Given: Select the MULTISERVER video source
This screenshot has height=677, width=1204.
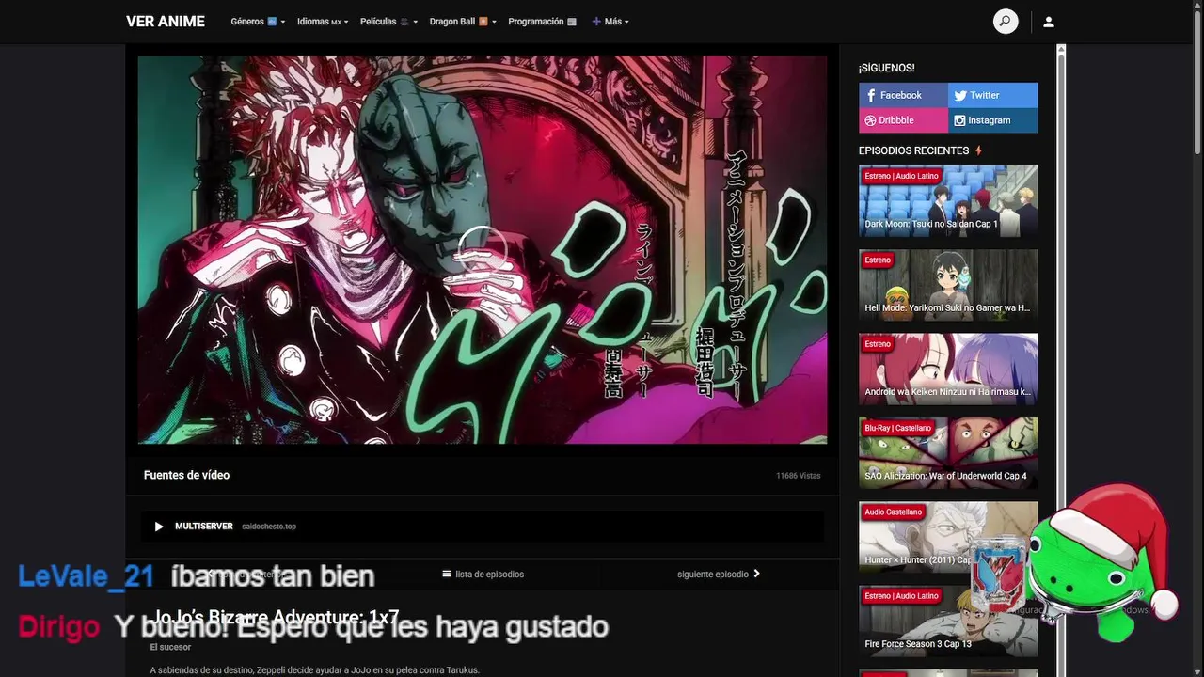Looking at the screenshot, I should point(483,527).
